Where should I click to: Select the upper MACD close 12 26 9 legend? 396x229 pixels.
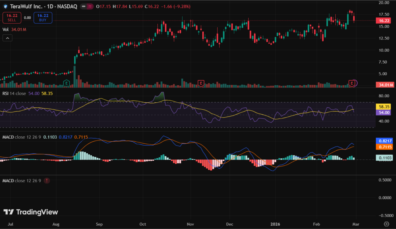click(22, 137)
